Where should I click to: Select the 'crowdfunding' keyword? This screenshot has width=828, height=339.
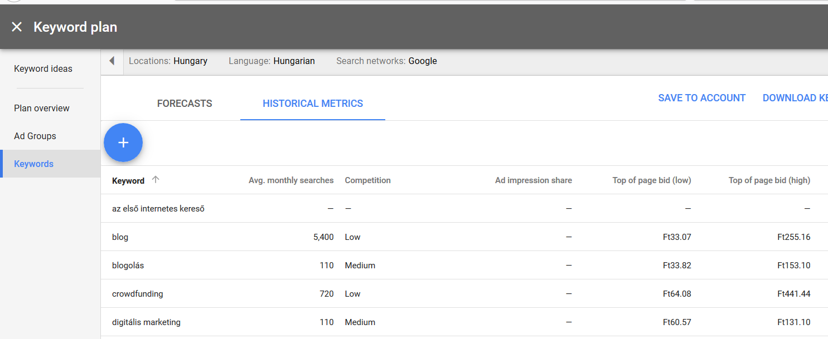click(137, 294)
